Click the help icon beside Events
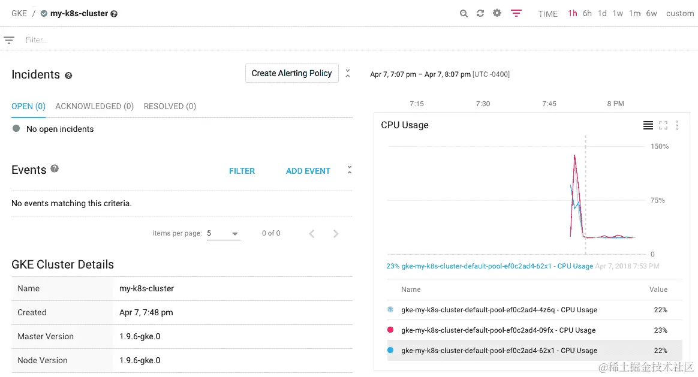Screen dimensions: 698x377 (x=55, y=168)
